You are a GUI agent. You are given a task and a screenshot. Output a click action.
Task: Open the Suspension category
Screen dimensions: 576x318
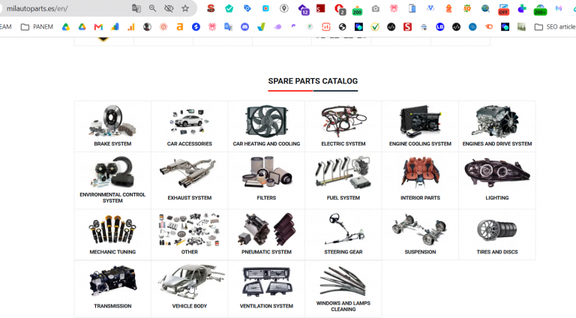tap(420, 235)
